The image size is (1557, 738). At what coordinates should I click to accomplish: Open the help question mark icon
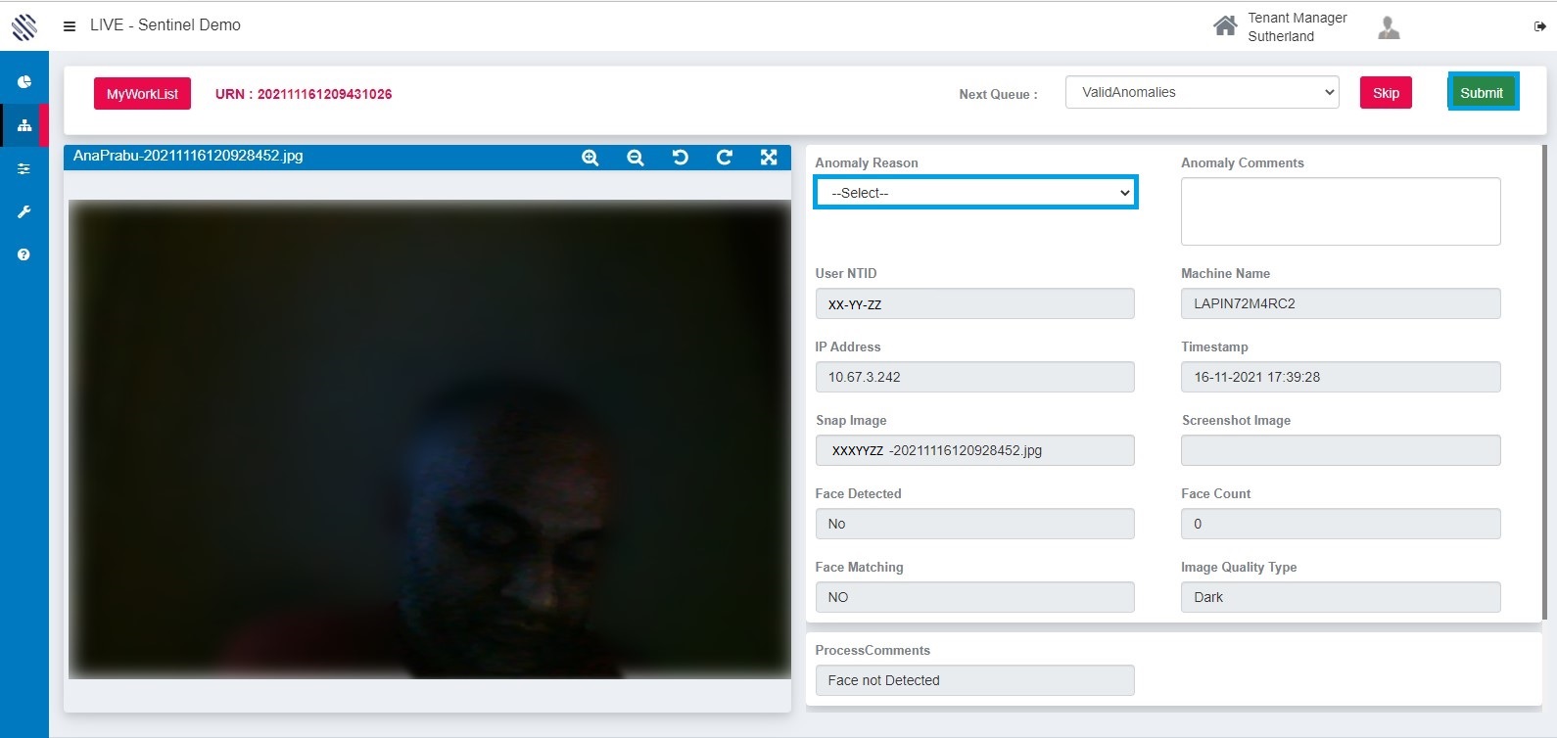click(24, 254)
